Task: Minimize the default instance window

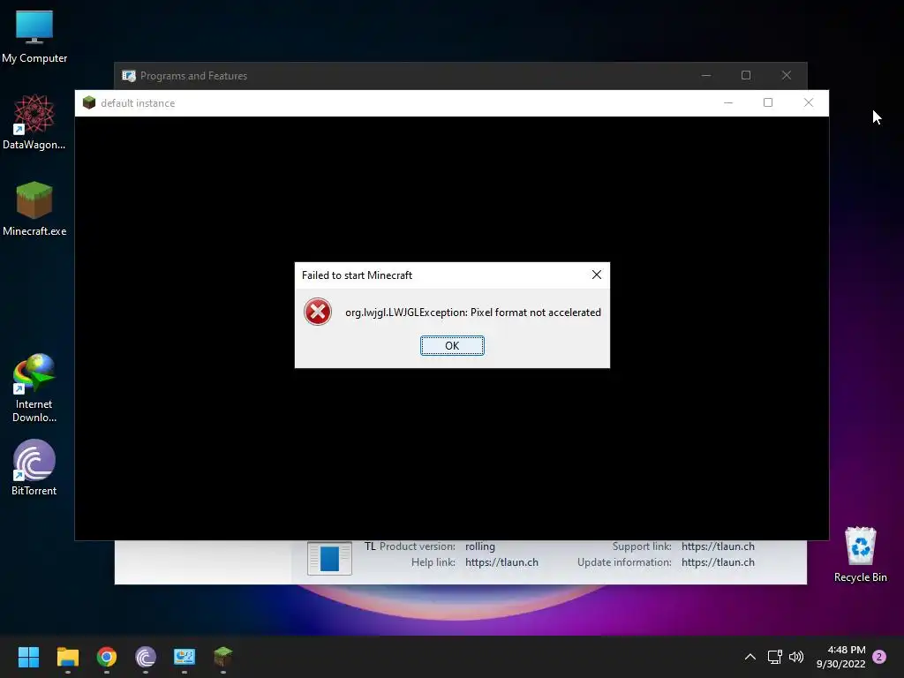Action: [728, 102]
